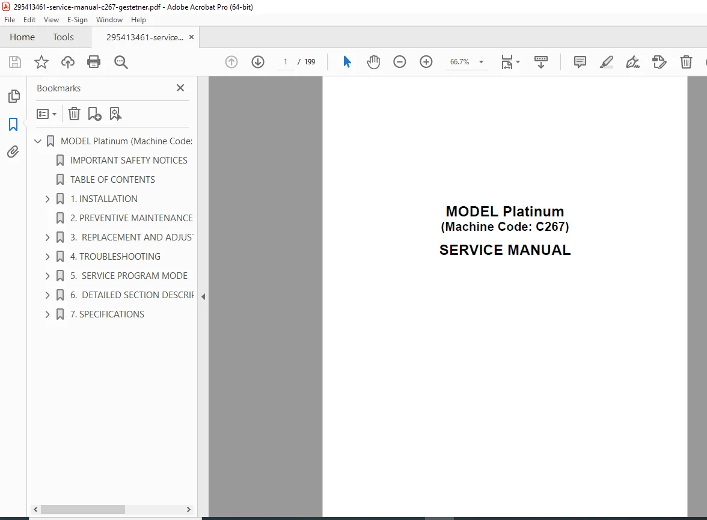
Task: Zoom out with the minus button
Action: click(399, 62)
